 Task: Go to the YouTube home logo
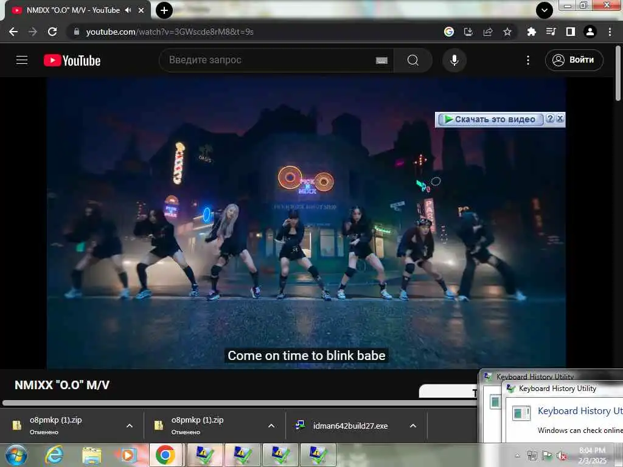pyautogui.click(x=72, y=60)
